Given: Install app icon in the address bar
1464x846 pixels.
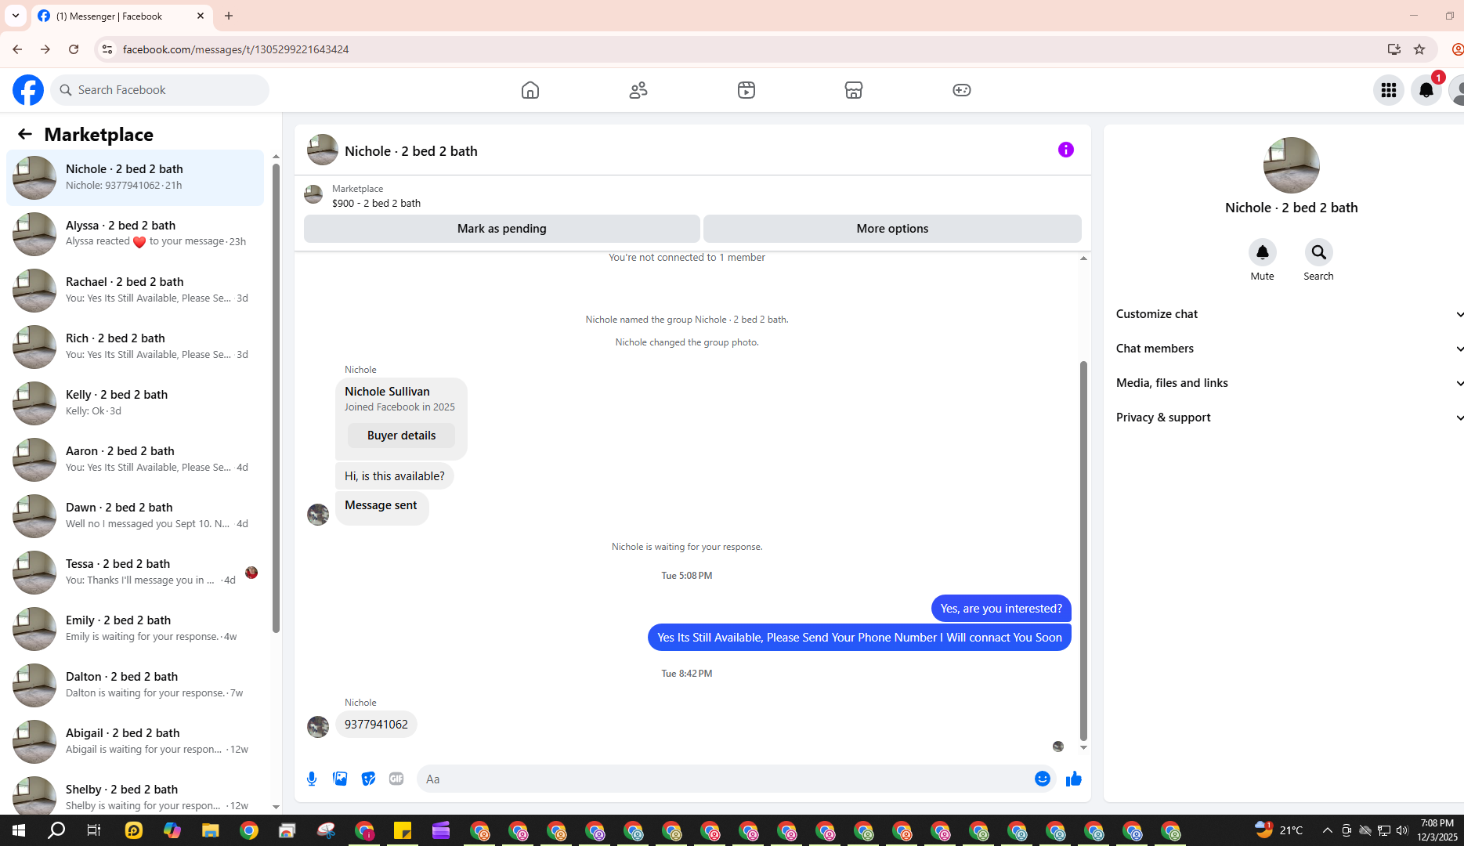Looking at the screenshot, I should (x=1394, y=49).
